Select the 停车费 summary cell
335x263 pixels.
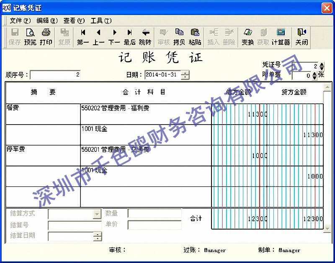[43, 156]
